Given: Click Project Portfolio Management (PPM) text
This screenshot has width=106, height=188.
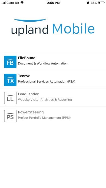Looking at the screenshot, I should [44, 118].
